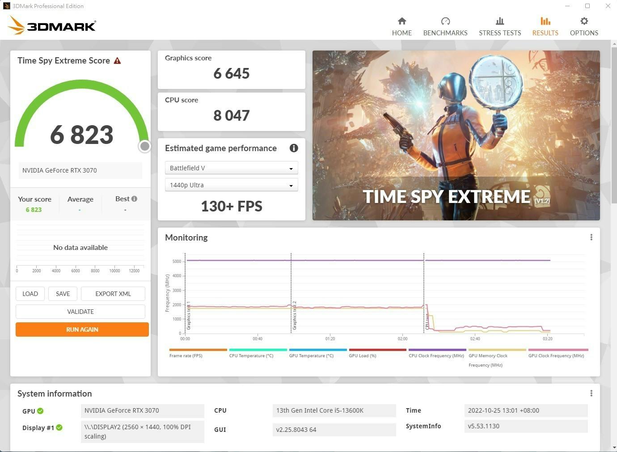The image size is (617, 452).
Task: Click the No data available chart area
Action: pyautogui.click(x=80, y=247)
